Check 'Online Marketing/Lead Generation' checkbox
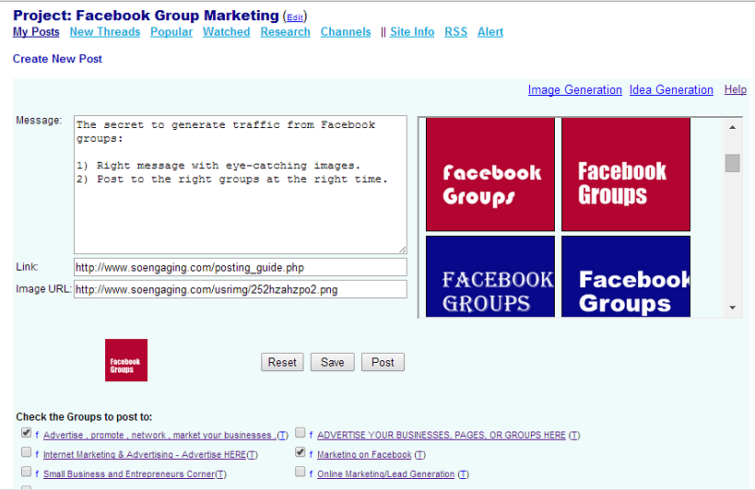 (300, 472)
